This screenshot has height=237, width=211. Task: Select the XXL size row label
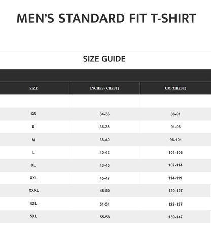coord(33,178)
